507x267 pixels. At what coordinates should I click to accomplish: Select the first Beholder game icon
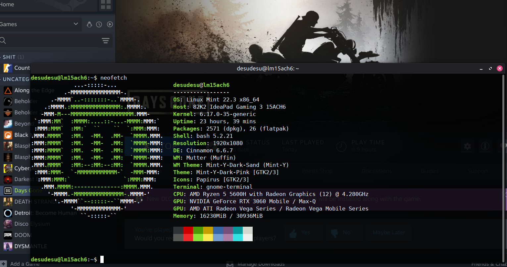8,101
